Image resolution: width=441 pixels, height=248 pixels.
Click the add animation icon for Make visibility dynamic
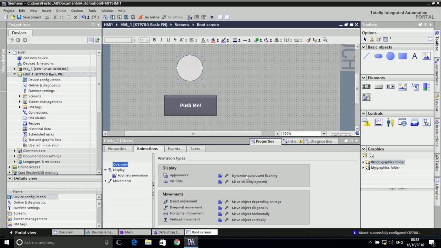[220, 182]
